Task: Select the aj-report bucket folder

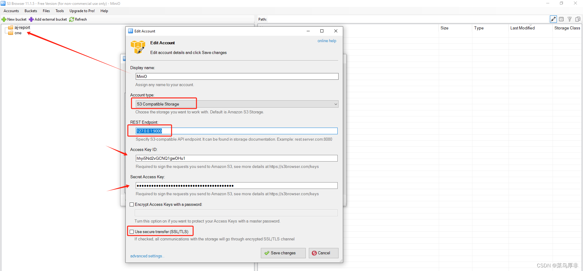Action: click(22, 27)
